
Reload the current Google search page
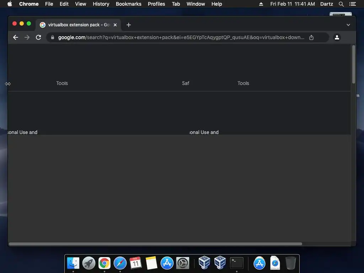tap(38, 37)
